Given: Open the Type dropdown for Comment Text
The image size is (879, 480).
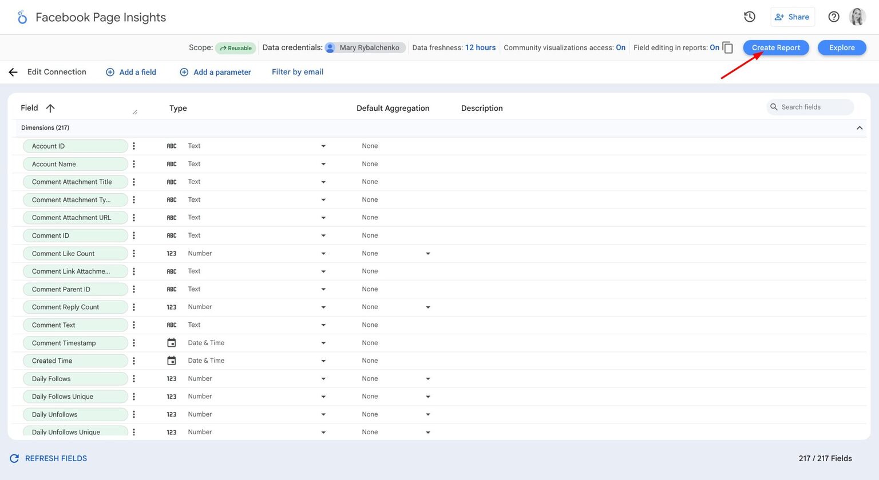Looking at the screenshot, I should coord(323,325).
